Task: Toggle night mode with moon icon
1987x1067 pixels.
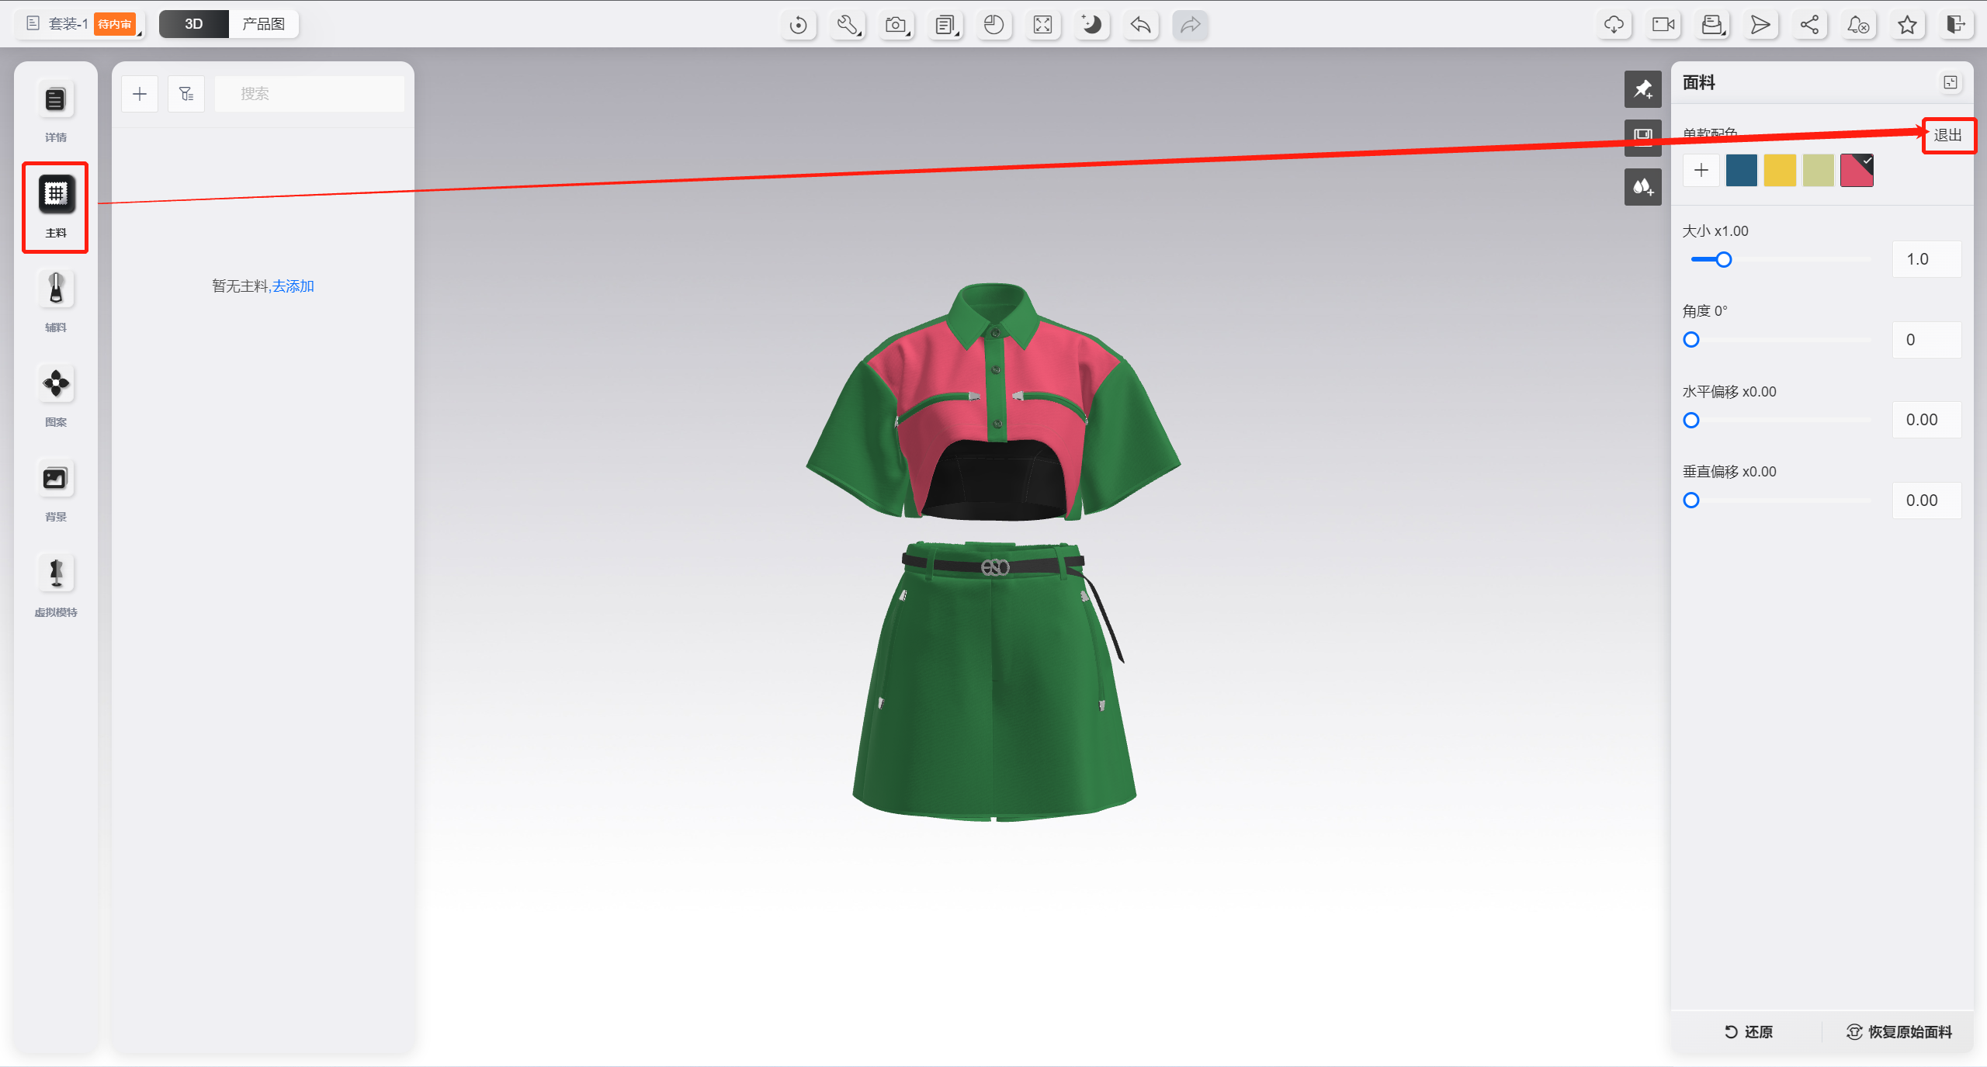Action: (x=1091, y=25)
